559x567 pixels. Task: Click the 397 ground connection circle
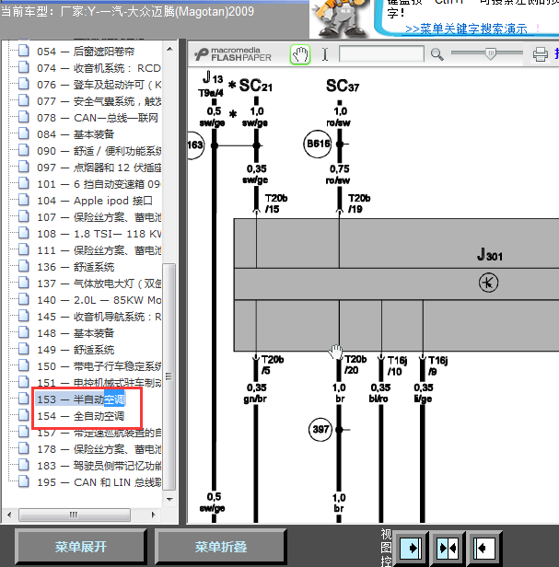click(x=320, y=430)
